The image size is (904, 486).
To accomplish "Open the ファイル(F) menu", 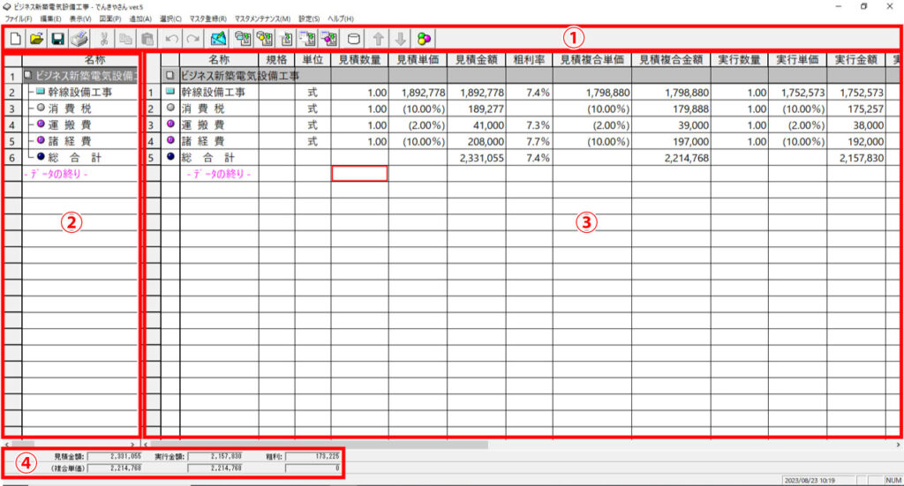I will [18, 19].
